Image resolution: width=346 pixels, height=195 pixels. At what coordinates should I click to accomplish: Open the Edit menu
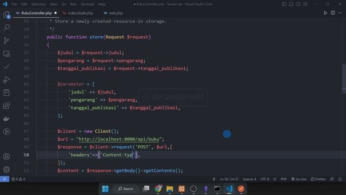point(24,4)
